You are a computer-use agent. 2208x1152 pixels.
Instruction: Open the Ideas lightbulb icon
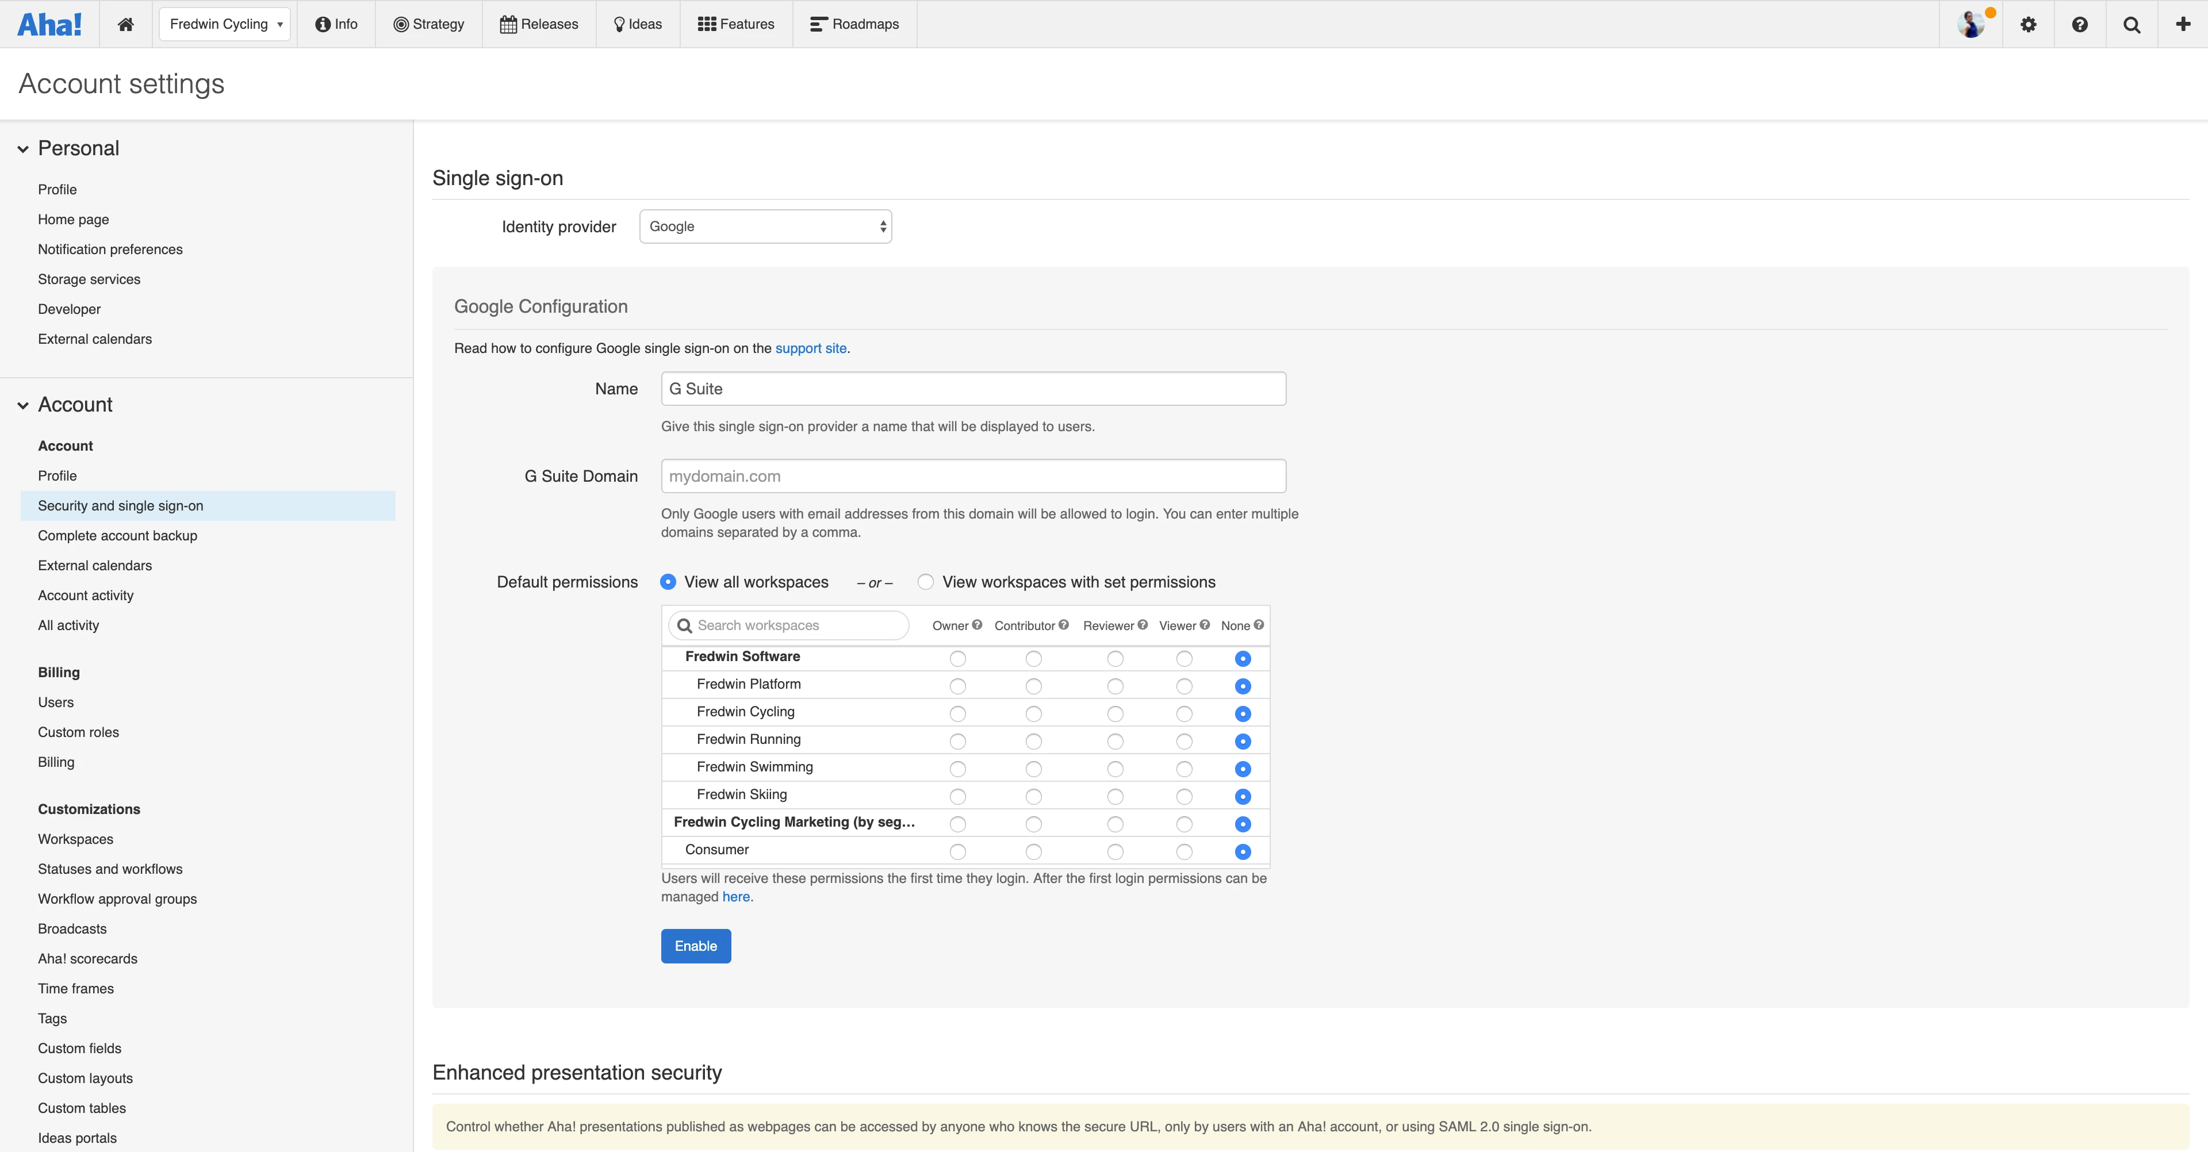tap(619, 23)
